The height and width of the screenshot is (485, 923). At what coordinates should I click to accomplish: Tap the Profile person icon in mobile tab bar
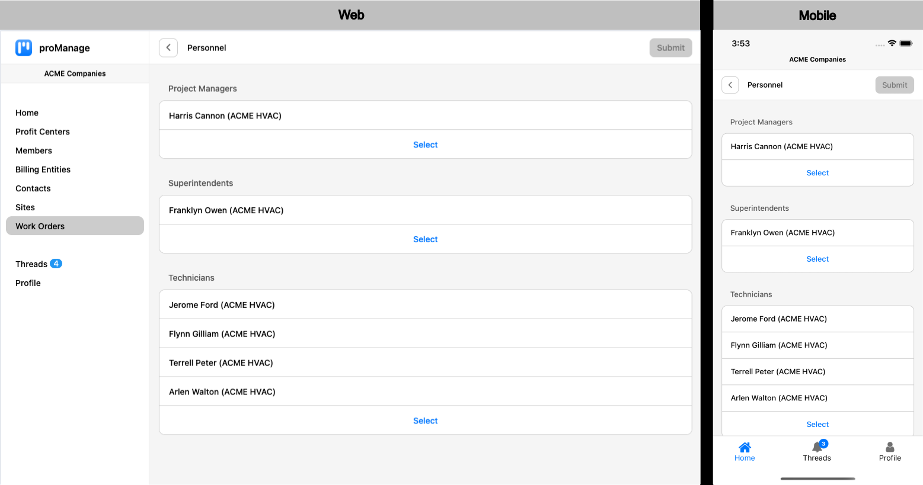point(890,447)
